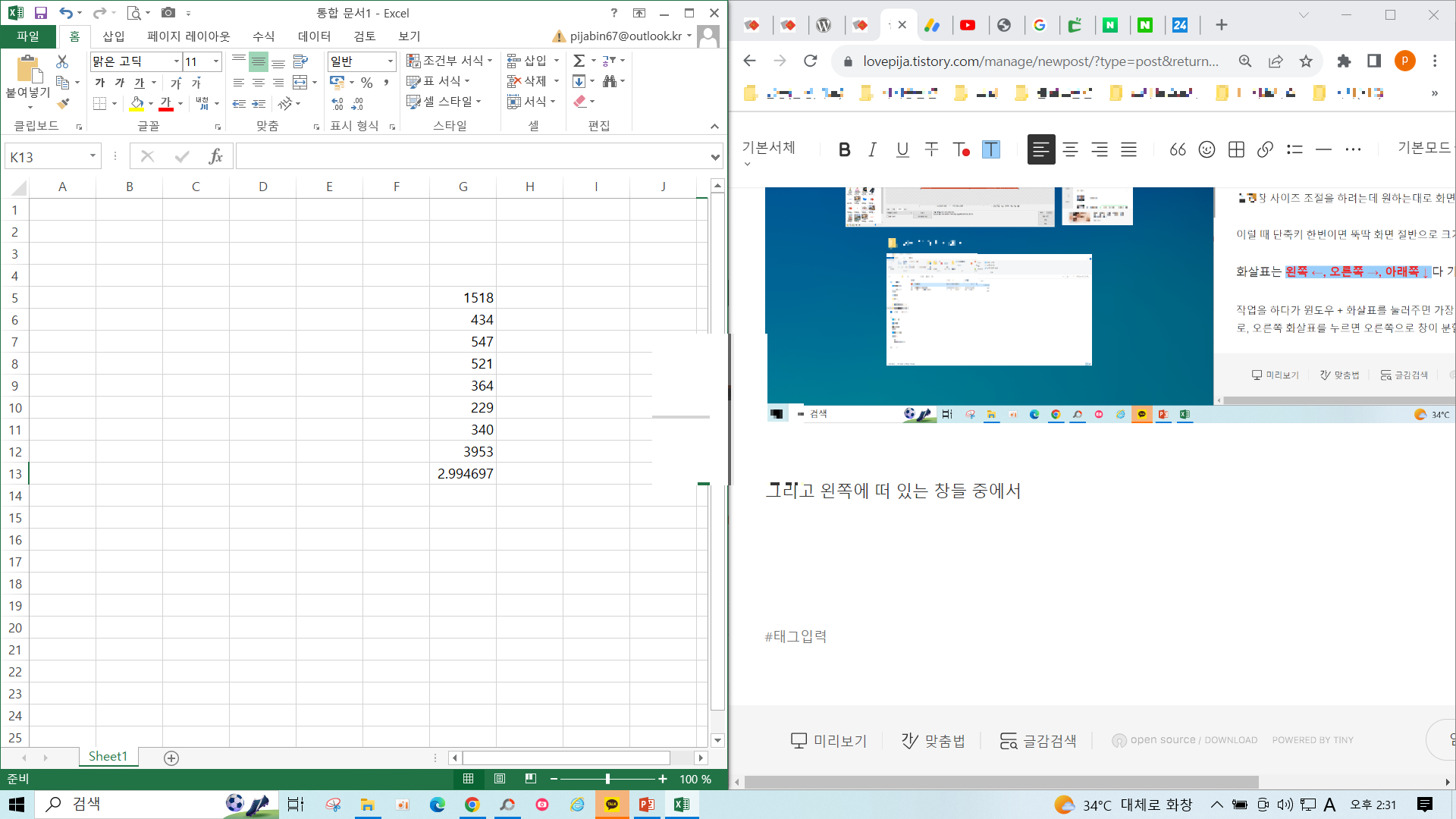Click the blockquote icon in editor toolbar
The image size is (1456, 819).
tap(1177, 149)
